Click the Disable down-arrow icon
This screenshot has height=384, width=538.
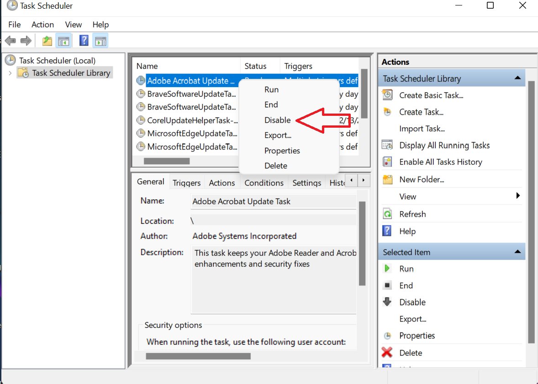click(x=387, y=301)
